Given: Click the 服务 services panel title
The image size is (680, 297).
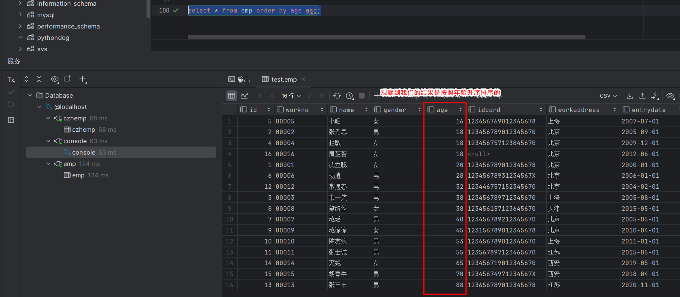Looking at the screenshot, I should (14, 61).
